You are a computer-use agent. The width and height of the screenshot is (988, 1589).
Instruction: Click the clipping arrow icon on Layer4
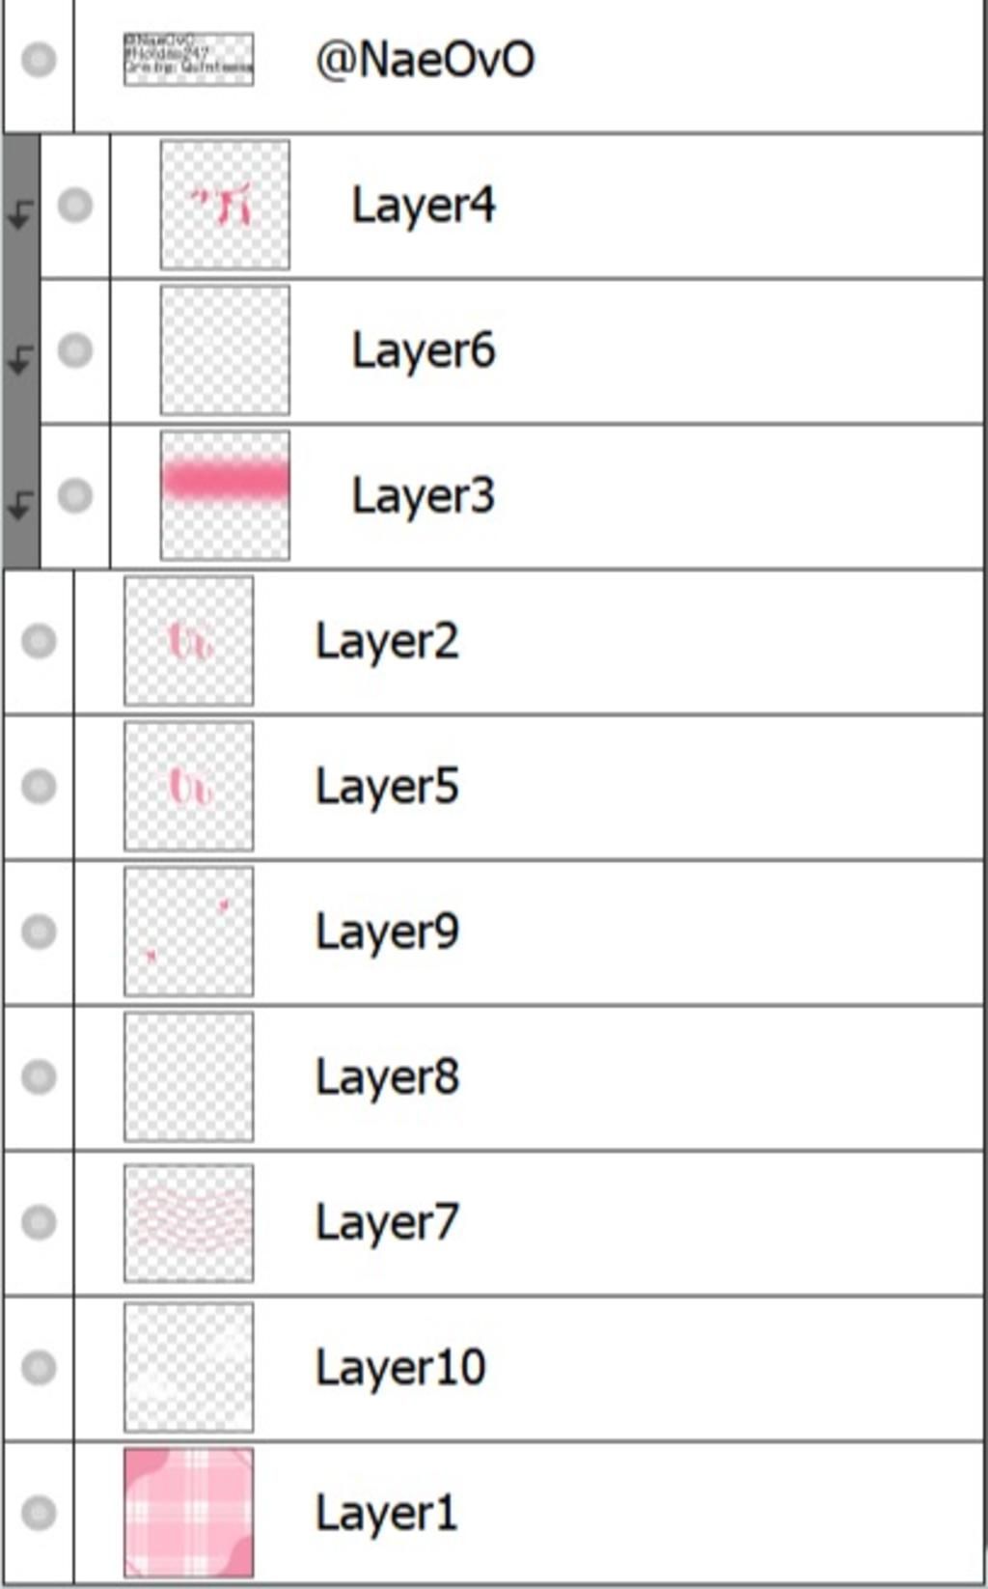click(x=20, y=213)
